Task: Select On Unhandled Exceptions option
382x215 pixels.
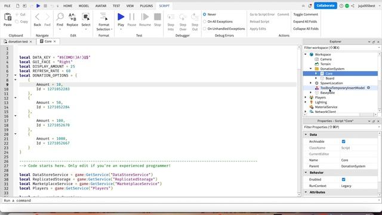Action: coord(205,29)
